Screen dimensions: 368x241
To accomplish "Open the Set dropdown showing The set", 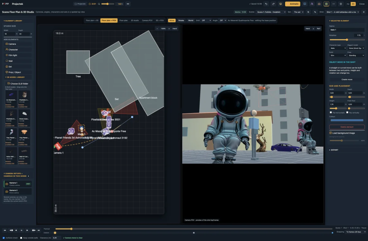I will click(298, 12).
